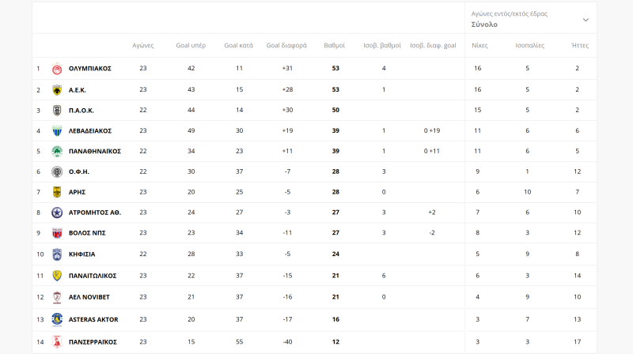Expand the home/away matches dropdown chevron
633x354 pixels.
coord(586,20)
